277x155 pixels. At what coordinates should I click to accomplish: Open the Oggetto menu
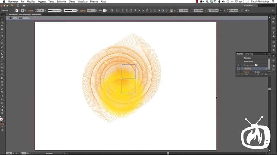click(x=42, y=1)
